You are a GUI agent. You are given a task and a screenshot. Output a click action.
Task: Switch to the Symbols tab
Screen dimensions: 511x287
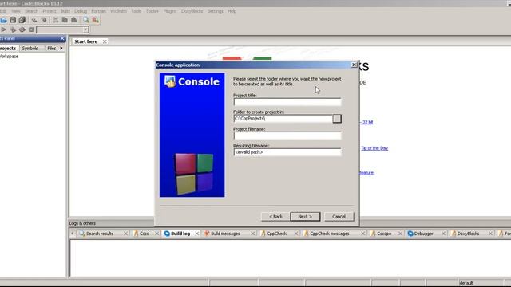[x=30, y=48]
